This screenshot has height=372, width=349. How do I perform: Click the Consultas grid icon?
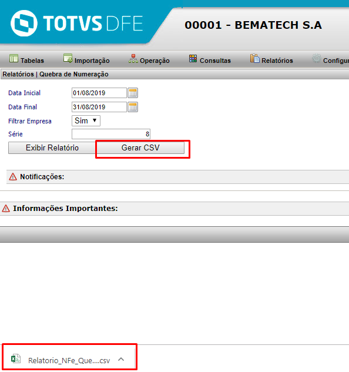pos(193,58)
